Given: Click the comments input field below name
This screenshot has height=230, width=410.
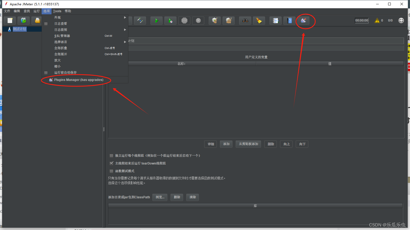Looking at the screenshot, I should pyautogui.click(x=266, y=48).
